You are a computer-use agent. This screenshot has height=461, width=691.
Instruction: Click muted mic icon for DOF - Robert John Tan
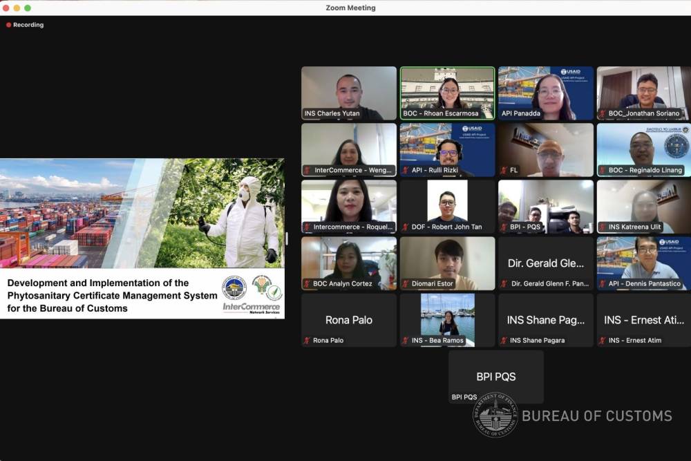point(406,227)
